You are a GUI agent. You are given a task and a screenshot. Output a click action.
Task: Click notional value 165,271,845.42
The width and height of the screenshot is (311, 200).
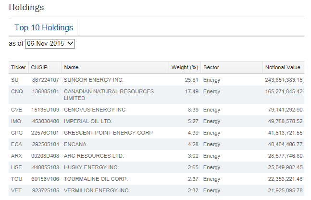point(284,91)
